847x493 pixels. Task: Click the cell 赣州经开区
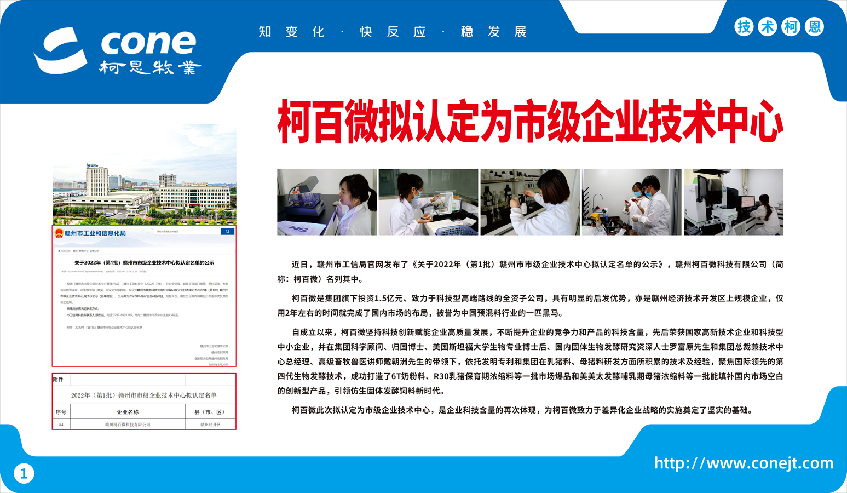point(210,425)
